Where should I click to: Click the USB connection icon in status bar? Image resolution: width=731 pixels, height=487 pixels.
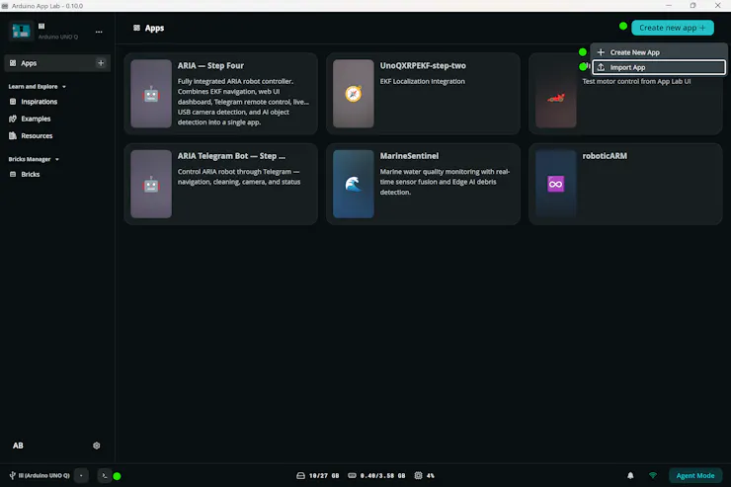(12, 475)
